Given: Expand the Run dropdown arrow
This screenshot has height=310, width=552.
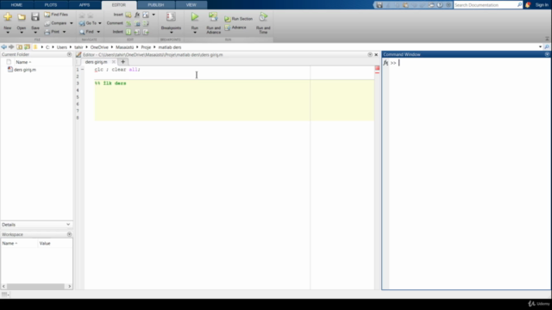Looking at the screenshot, I should click(x=195, y=33).
